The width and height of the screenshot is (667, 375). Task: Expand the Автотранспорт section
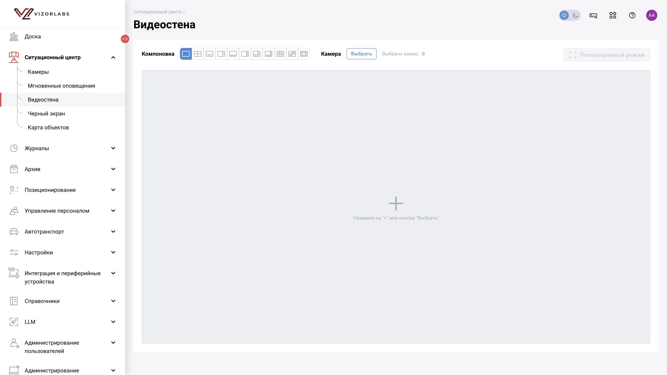click(x=113, y=232)
